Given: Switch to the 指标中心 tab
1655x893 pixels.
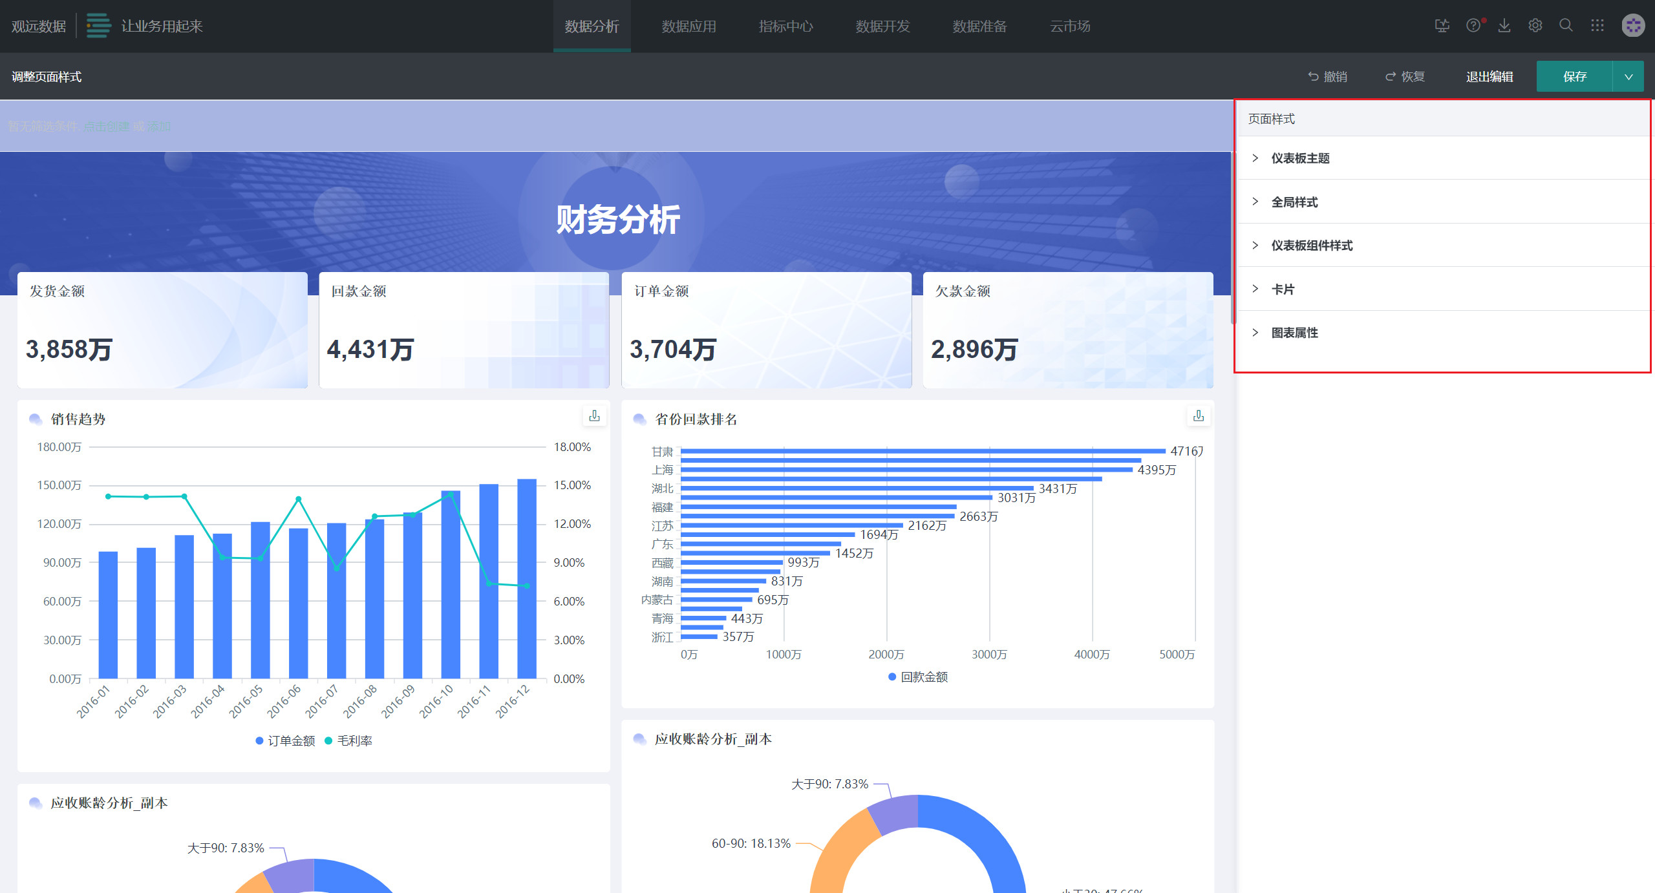Looking at the screenshot, I should [785, 26].
